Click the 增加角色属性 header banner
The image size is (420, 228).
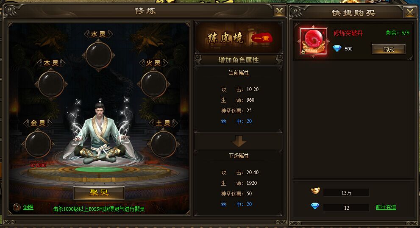click(x=239, y=60)
